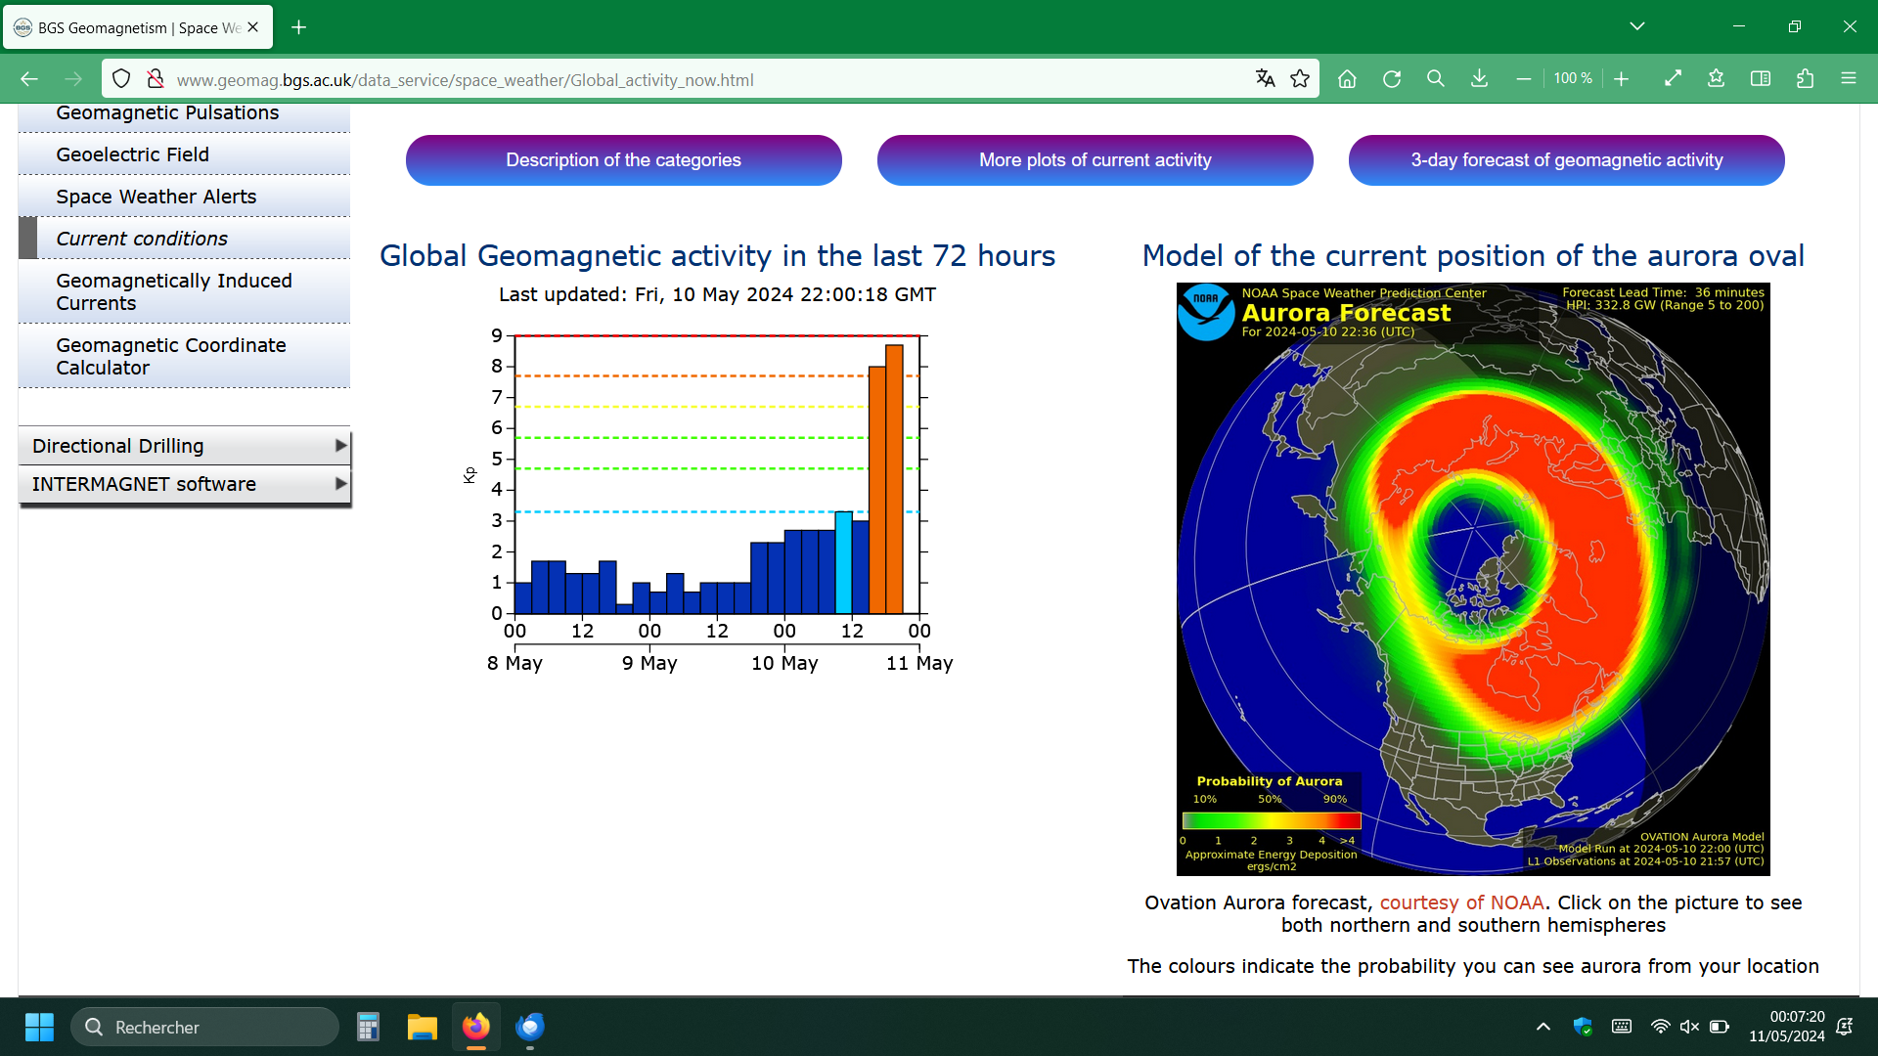This screenshot has height=1056, width=1878.
Task: Open the extensions puzzle icon
Action: click(x=1805, y=79)
